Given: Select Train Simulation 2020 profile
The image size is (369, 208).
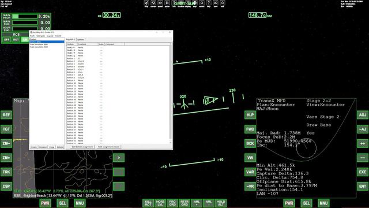Looking at the screenshot, I should point(47,47).
